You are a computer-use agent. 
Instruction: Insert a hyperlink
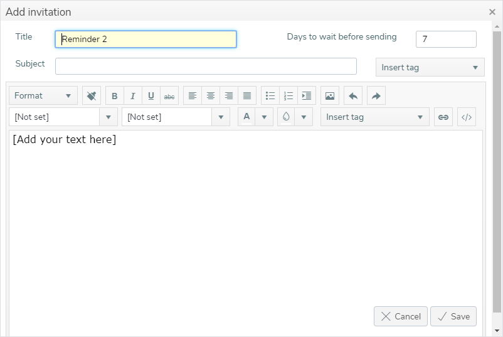click(x=443, y=117)
